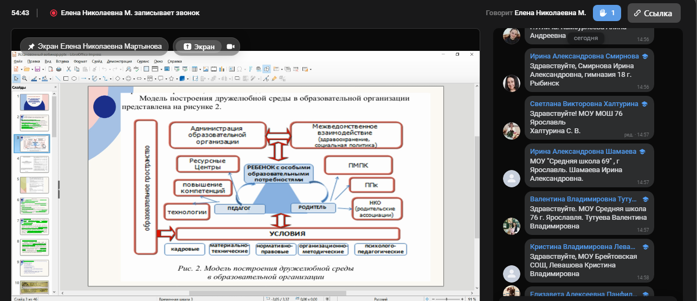The image size is (697, 301).
Task: Toggle the Edit Points icon
Action: (x=266, y=78)
